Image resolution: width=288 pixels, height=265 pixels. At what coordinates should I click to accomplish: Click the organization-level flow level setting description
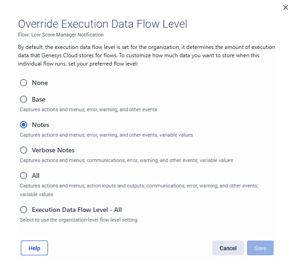click(x=78, y=220)
